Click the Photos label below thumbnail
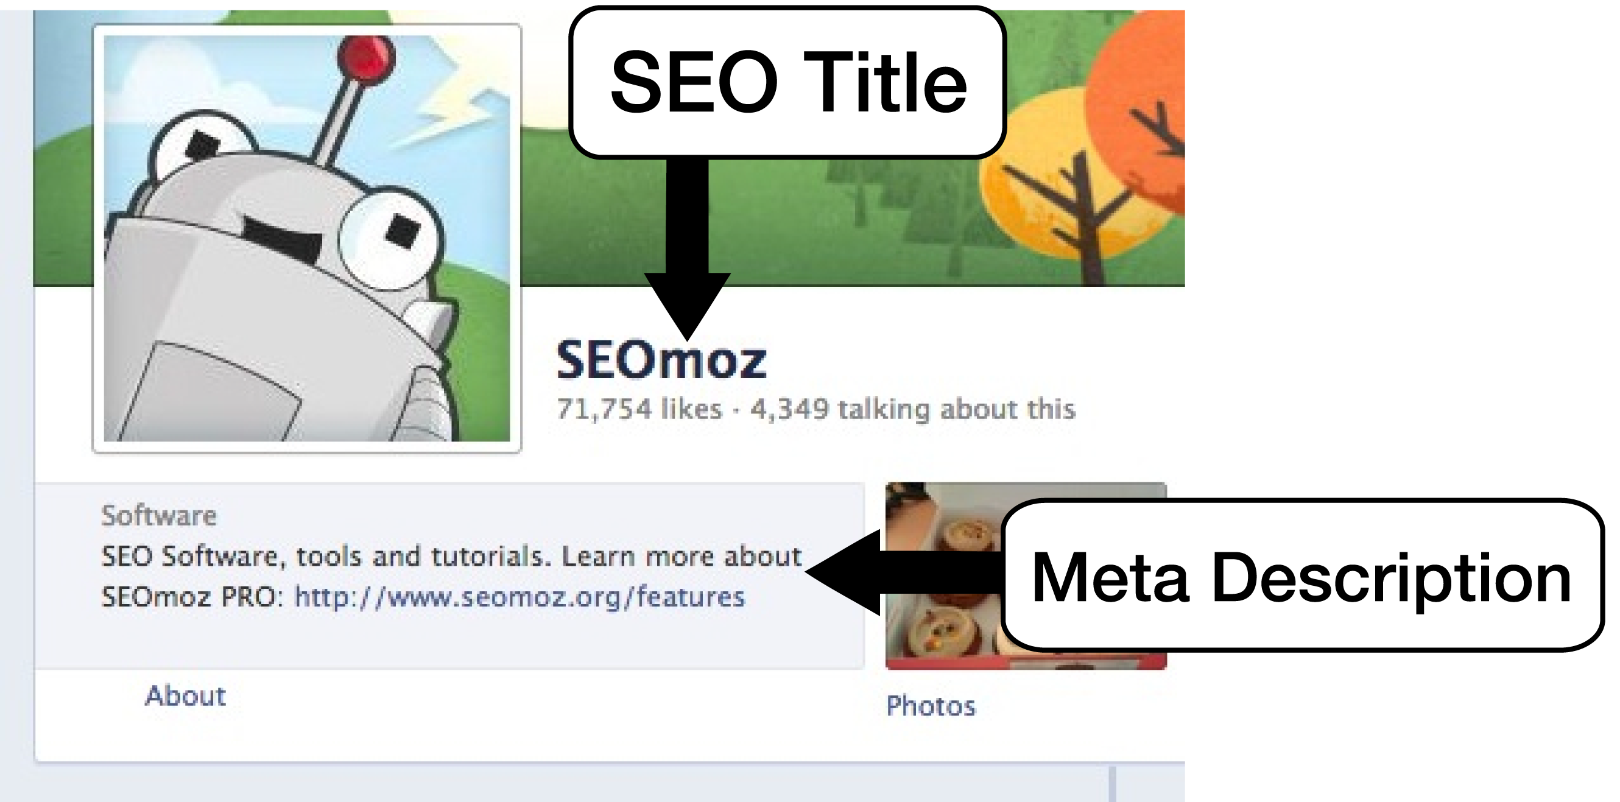Viewport: 1620px width, 802px height. pyautogui.click(x=931, y=706)
